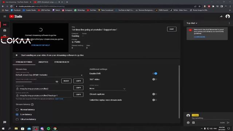Click the Stream latency help question icon

pos(32,104)
